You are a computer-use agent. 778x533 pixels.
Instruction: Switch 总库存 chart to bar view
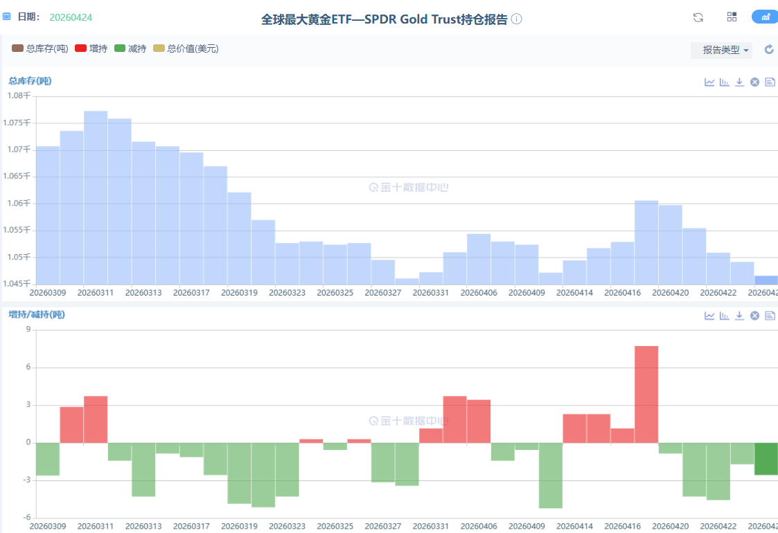pyautogui.click(x=725, y=82)
